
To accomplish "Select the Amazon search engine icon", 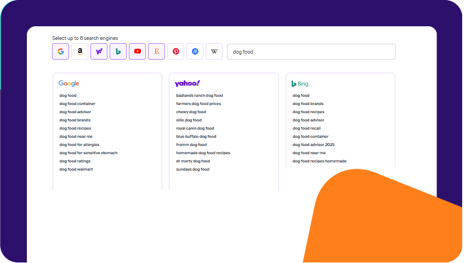I will click(x=79, y=51).
